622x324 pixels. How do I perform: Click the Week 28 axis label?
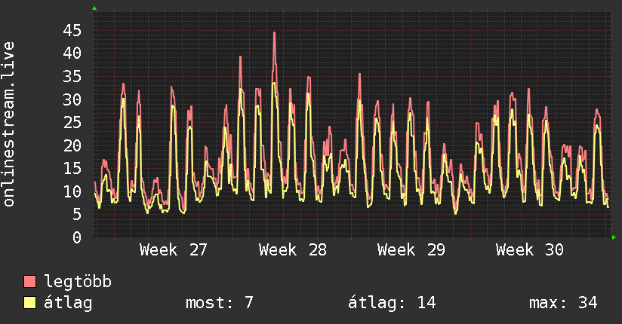293,250
